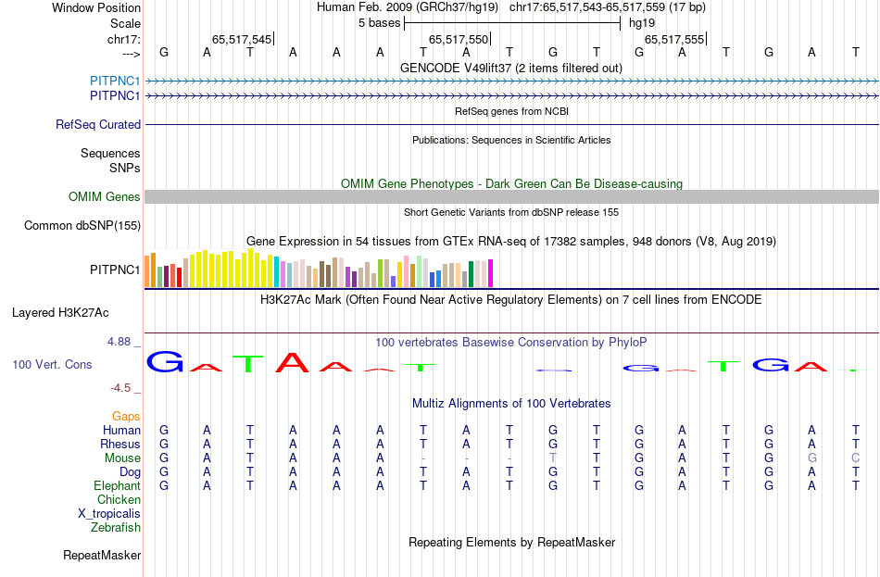Click PITPNC1 label beside GTEx bar chart
The height and width of the screenshot is (577, 880).
pos(115,270)
